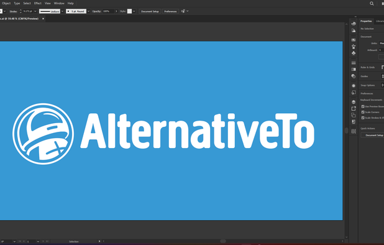Open the fill color dropdown arrow
The width and height of the screenshot is (384, 245).
click(x=4, y=11)
